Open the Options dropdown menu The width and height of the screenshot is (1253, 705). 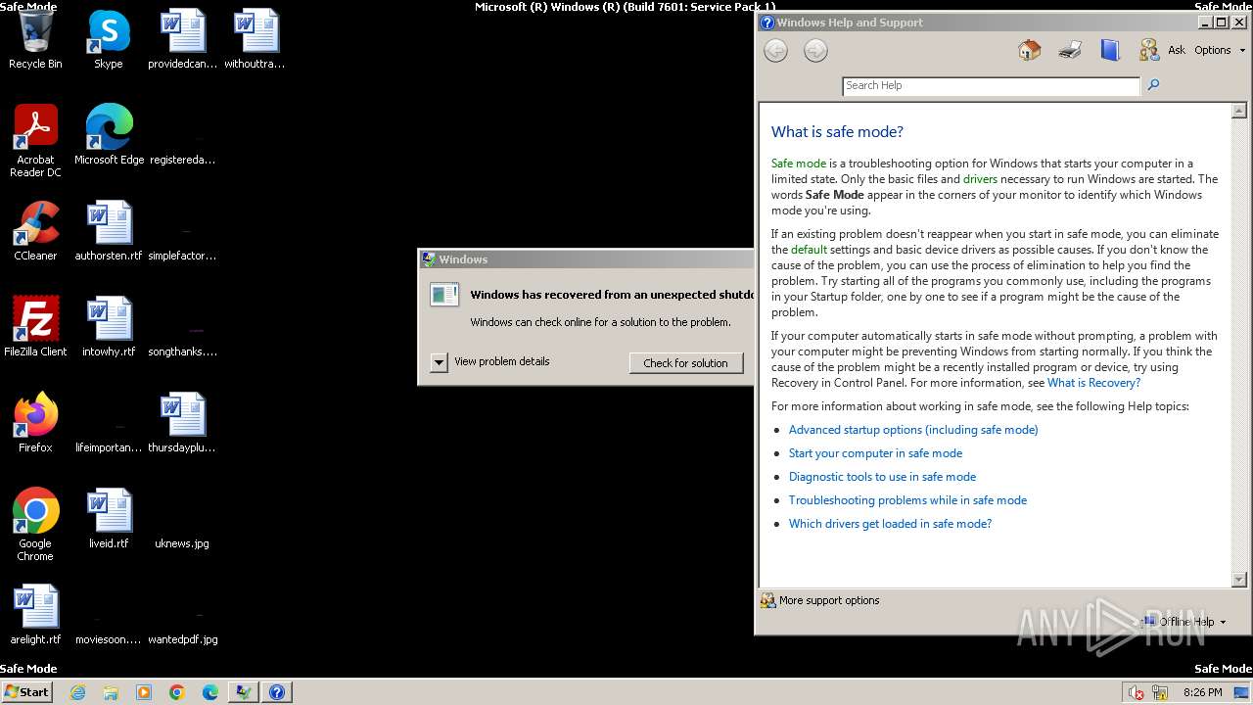(x=1219, y=50)
